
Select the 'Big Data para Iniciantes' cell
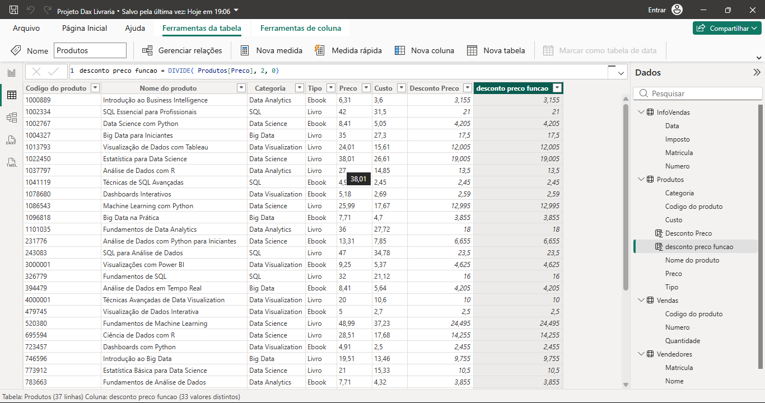tap(174, 135)
